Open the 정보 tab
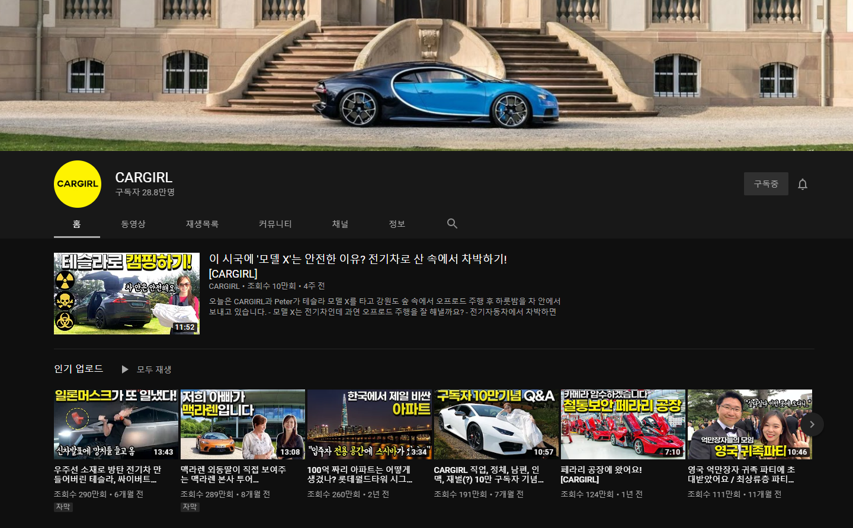This screenshot has width=853, height=528. click(397, 224)
